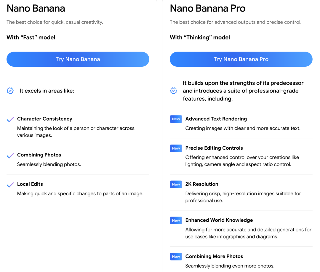Click the New badge beside Combining More Photos
The height and width of the screenshot is (272, 320).
(176, 257)
